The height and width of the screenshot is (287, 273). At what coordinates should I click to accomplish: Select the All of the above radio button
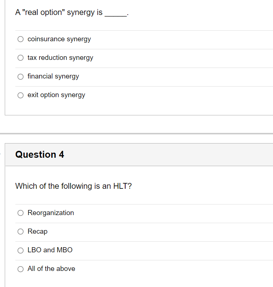tap(20, 269)
